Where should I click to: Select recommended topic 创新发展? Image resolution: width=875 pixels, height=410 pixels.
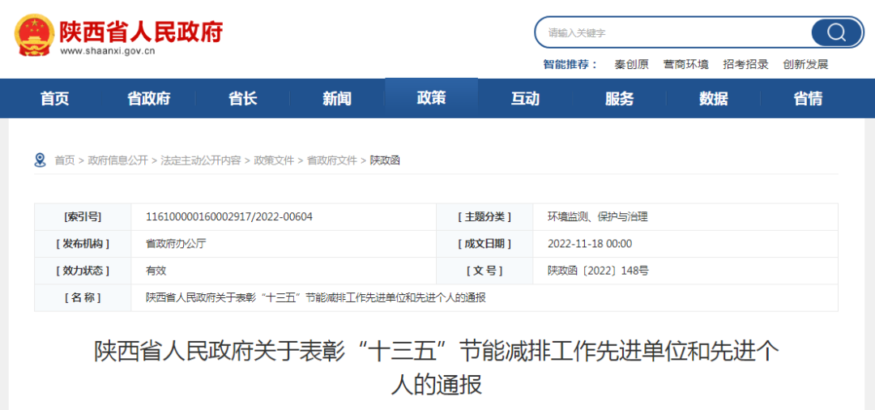tap(805, 64)
